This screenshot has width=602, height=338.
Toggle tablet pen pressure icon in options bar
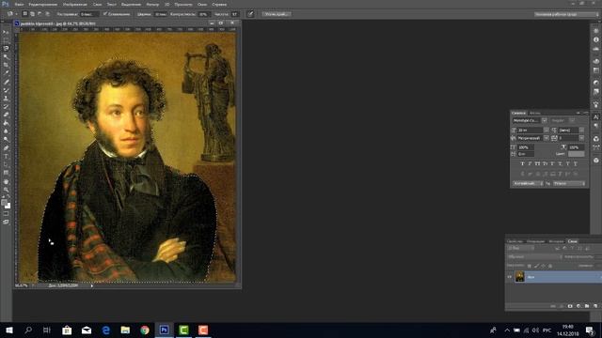[250, 14]
